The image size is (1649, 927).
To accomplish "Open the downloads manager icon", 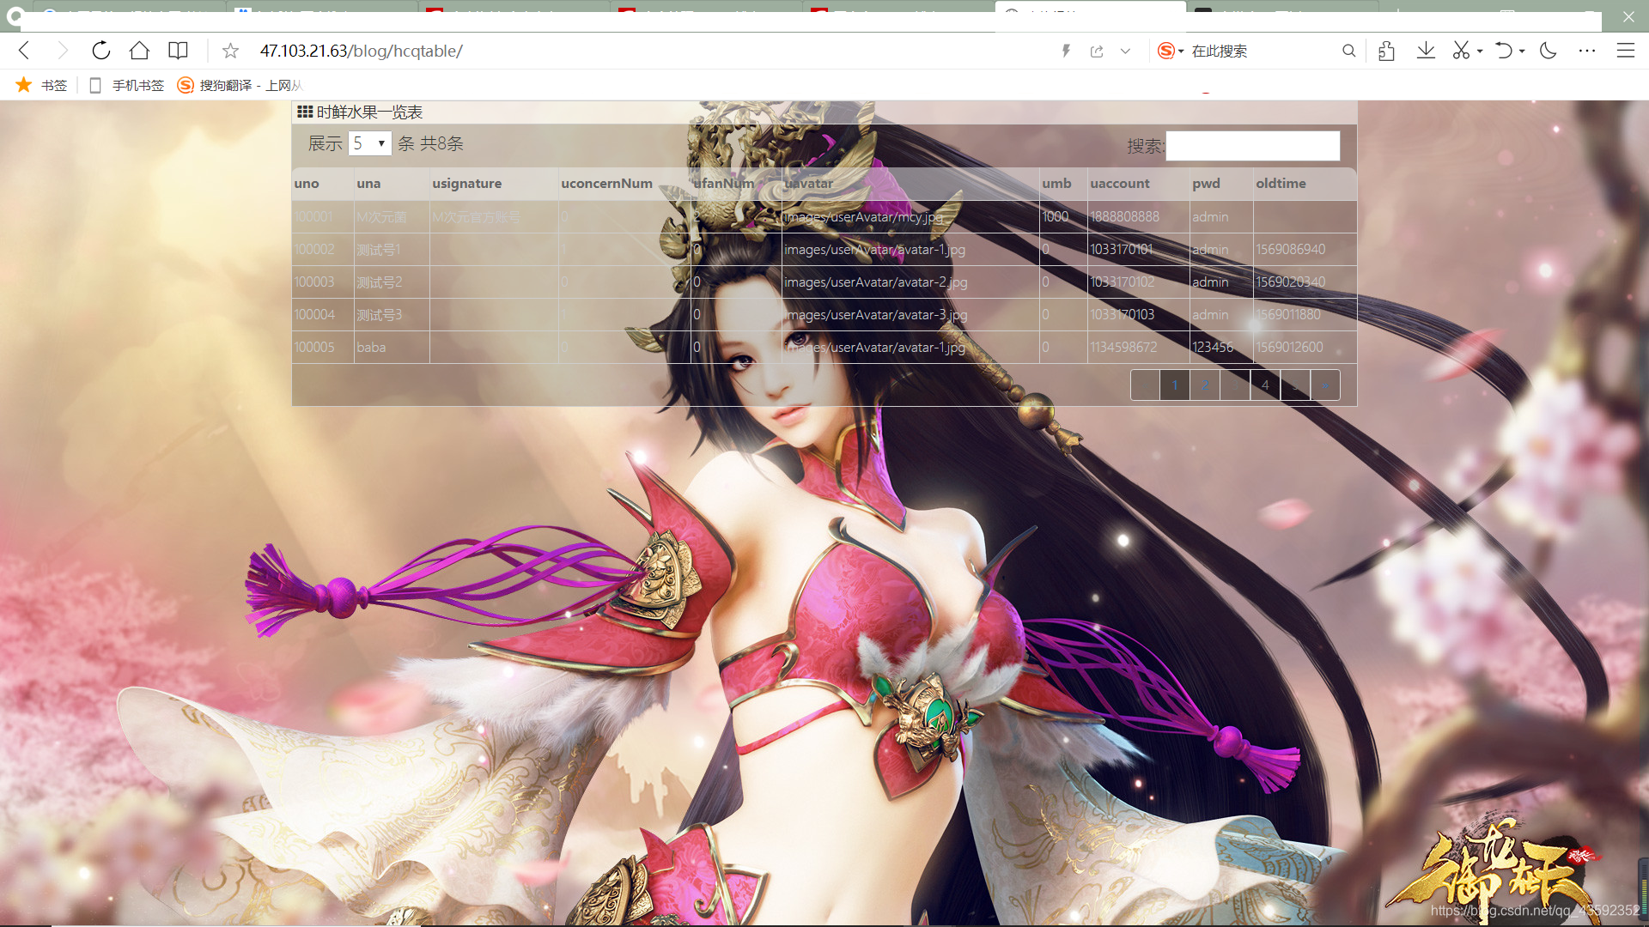I will click(x=1426, y=51).
